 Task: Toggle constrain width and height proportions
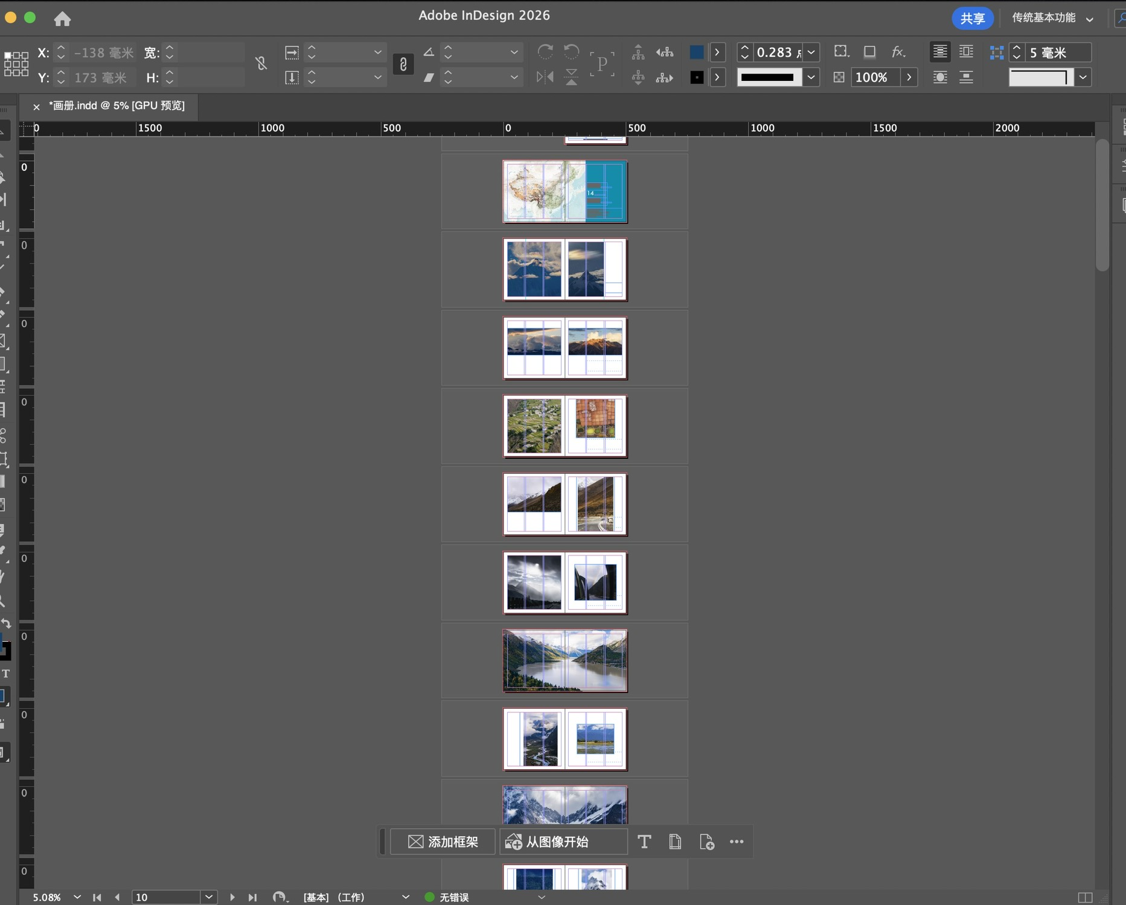[x=261, y=63]
